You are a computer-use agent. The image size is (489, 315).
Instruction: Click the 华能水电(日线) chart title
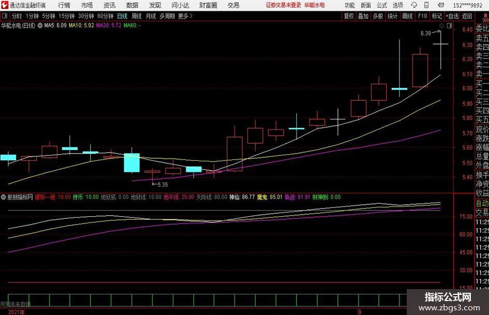18,25
